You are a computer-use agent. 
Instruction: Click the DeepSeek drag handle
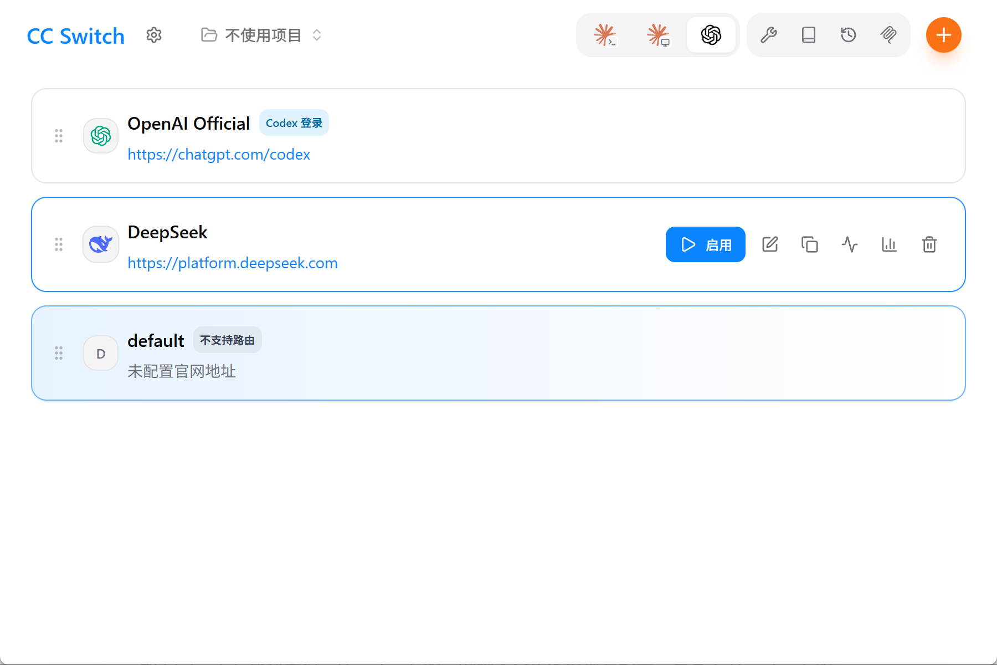pyautogui.click(x=59, y=244)
